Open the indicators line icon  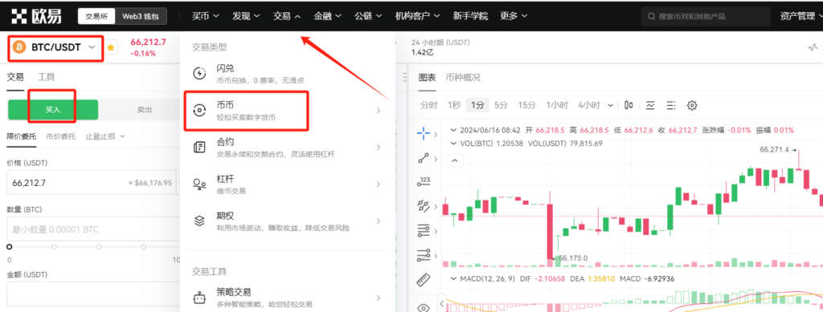(651, 105)
